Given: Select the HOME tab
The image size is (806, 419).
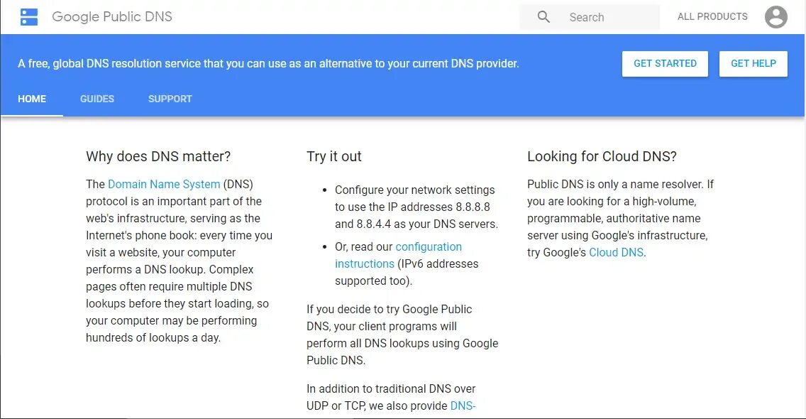Looking at the screenshot, I should 32,99.
